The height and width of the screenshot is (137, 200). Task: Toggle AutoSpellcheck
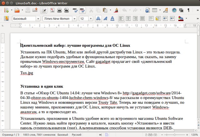(82, 10)
